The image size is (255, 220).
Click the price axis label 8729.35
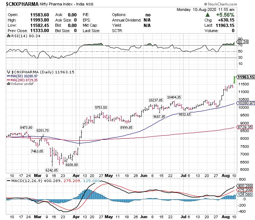[x=245, y=127]
